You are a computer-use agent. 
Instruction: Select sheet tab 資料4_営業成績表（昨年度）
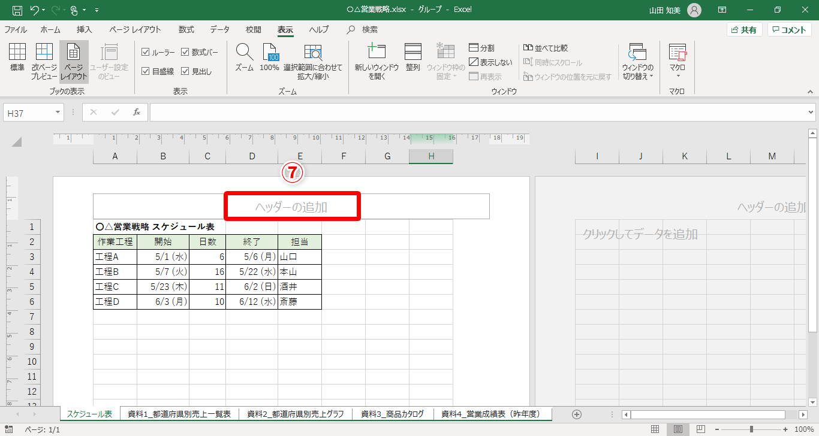[x=491, y=414]
